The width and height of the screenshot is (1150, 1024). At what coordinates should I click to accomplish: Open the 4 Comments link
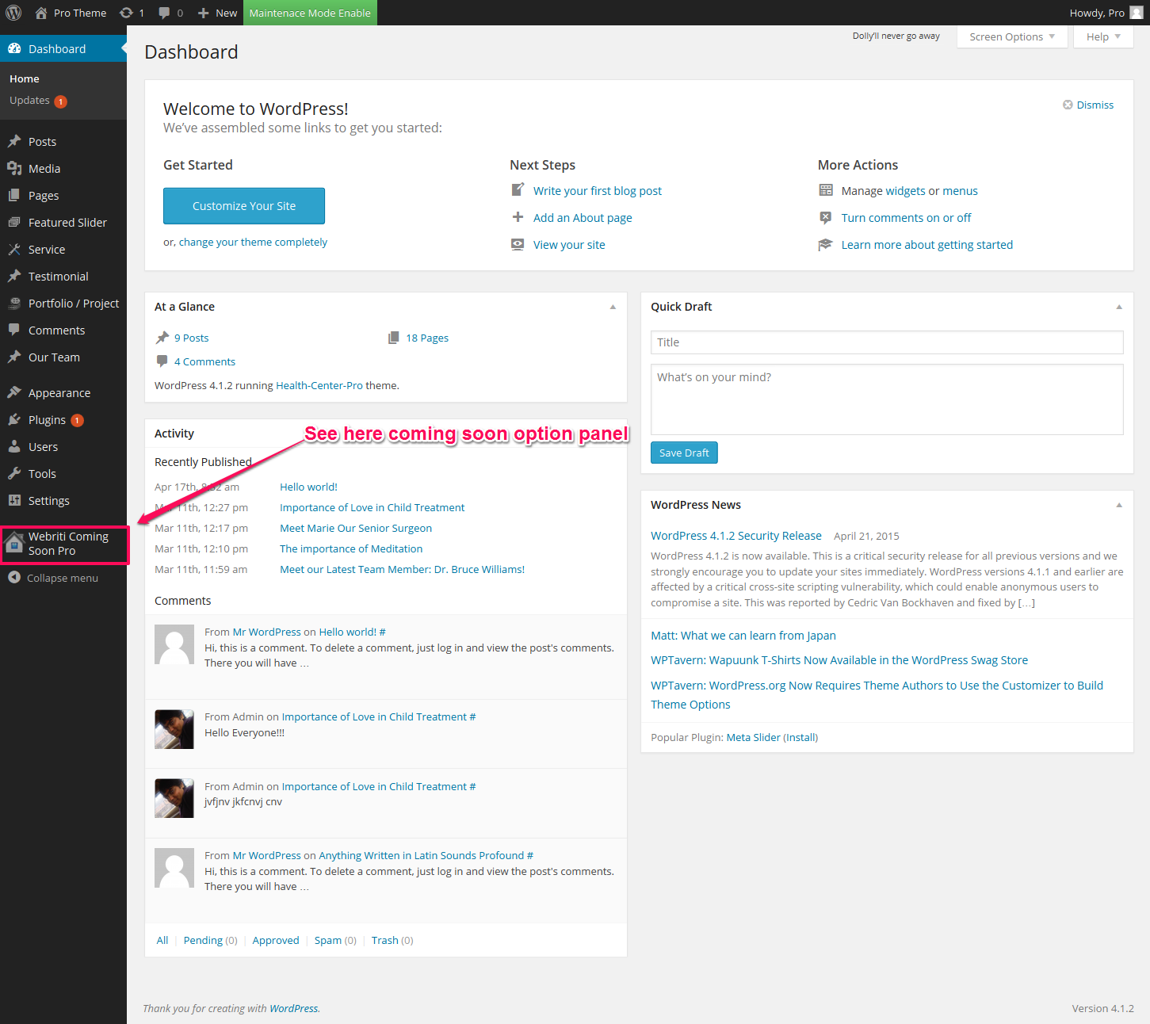204,361
